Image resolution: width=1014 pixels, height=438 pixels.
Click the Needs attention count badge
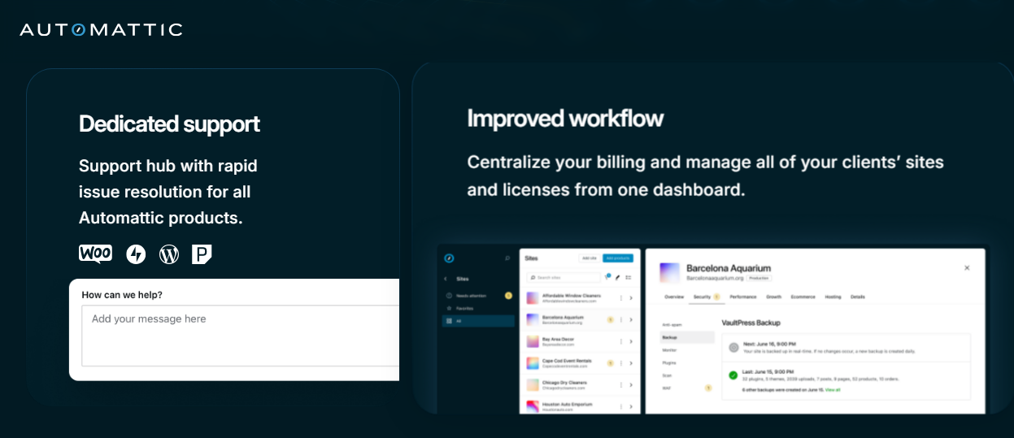click(x=508, y=296)
